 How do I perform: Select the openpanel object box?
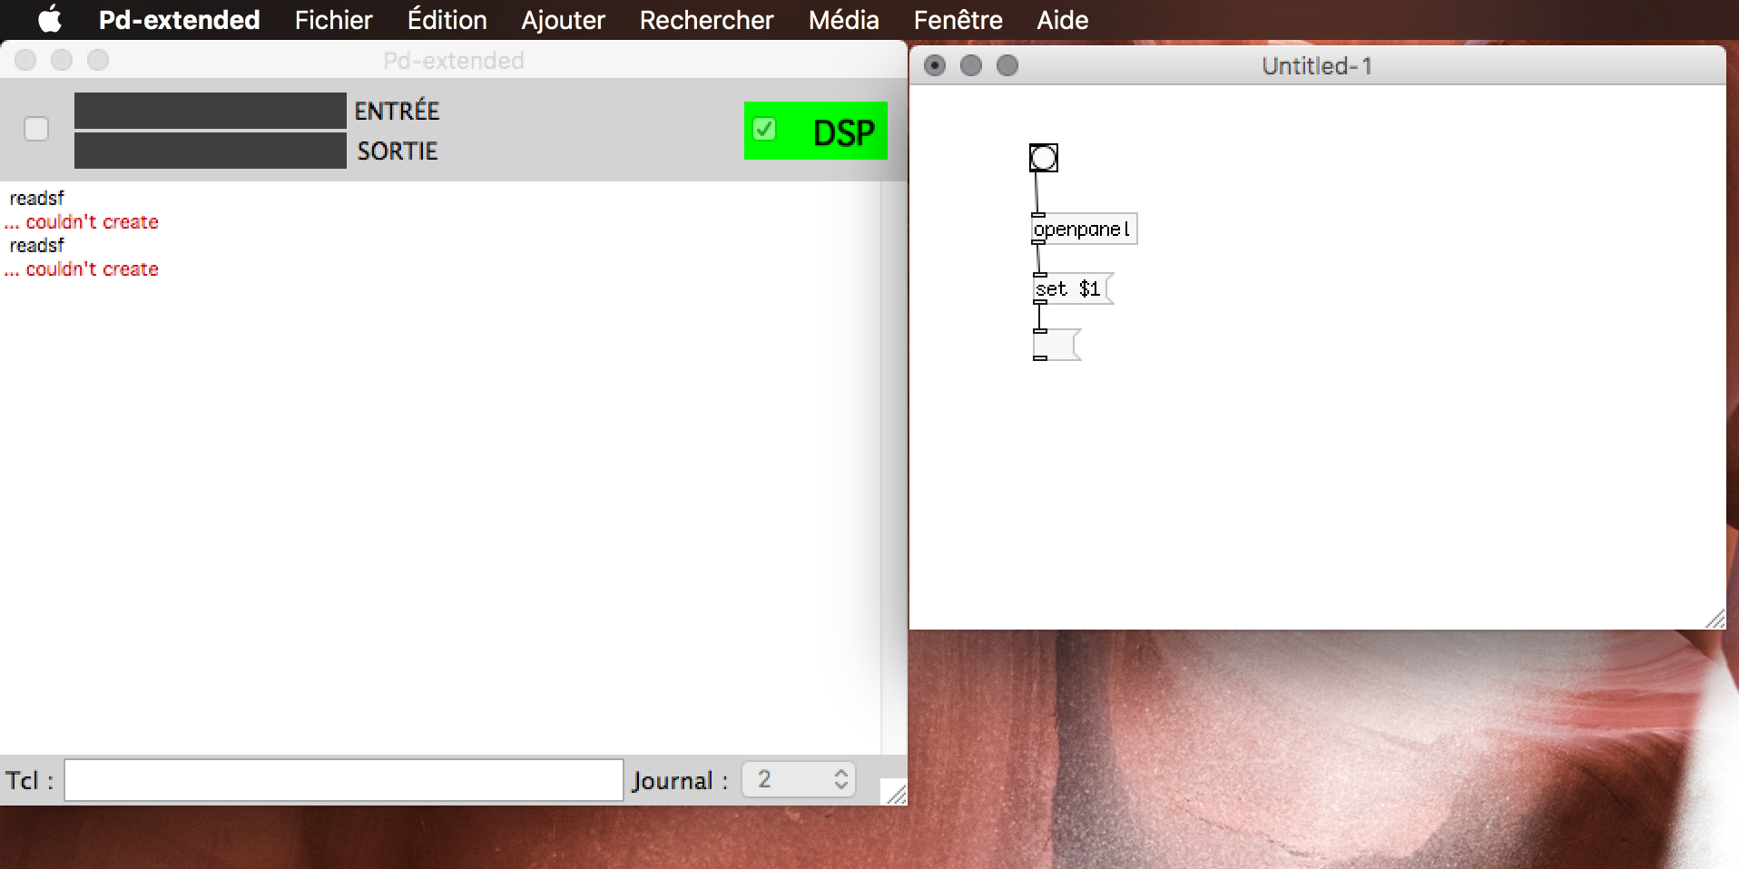click(1084, 229)
